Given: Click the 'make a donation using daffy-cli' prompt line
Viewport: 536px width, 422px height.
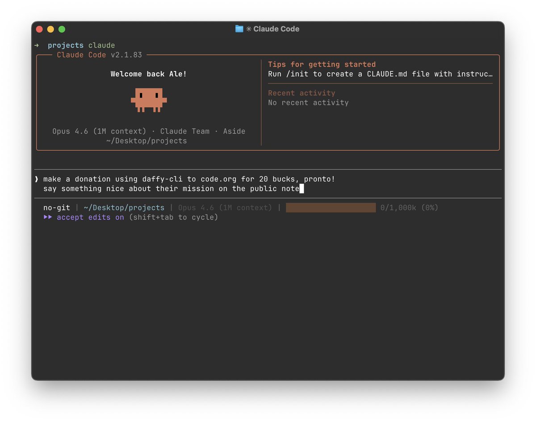Looking at the screenshot, I should (x=189, y=179).
